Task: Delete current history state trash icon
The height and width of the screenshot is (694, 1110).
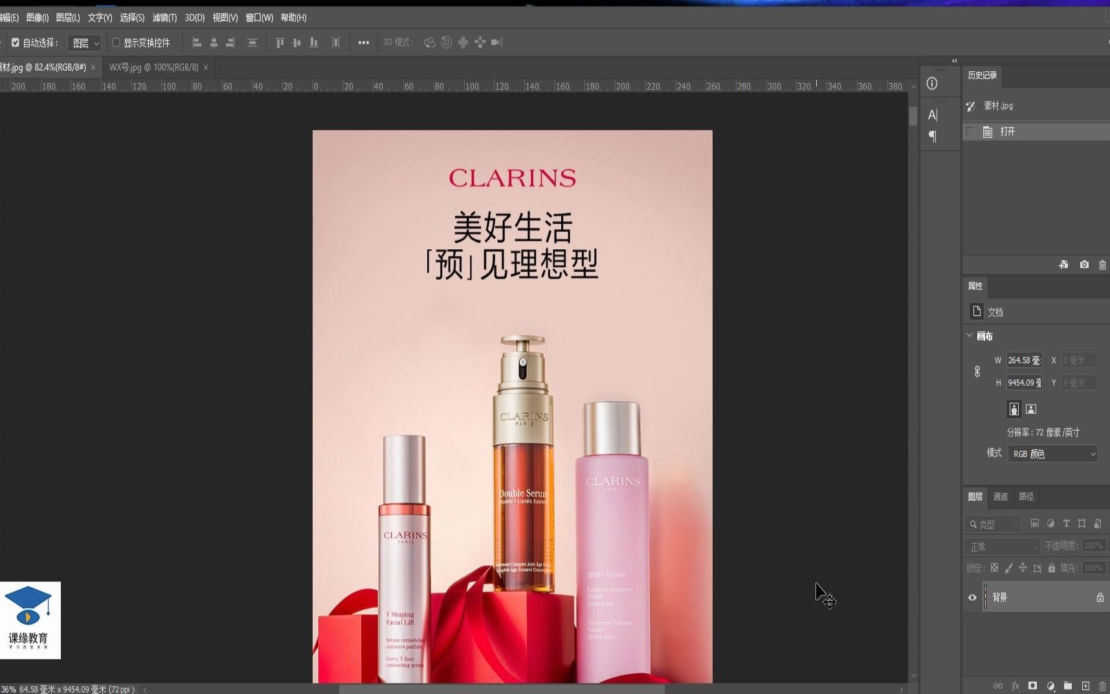Action: click(x=1102, y=265)
